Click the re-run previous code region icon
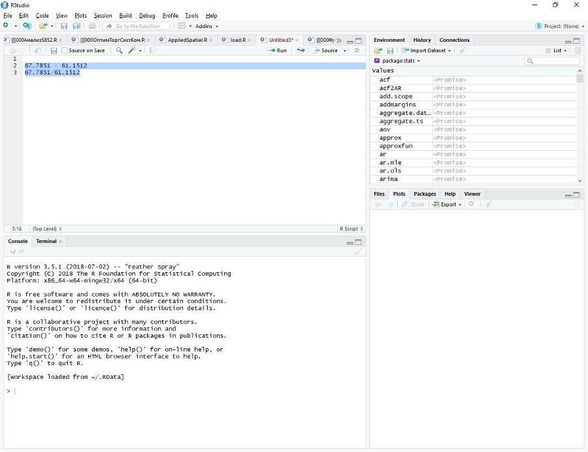This screenshot has height=452, width=588. click(301, 50)
